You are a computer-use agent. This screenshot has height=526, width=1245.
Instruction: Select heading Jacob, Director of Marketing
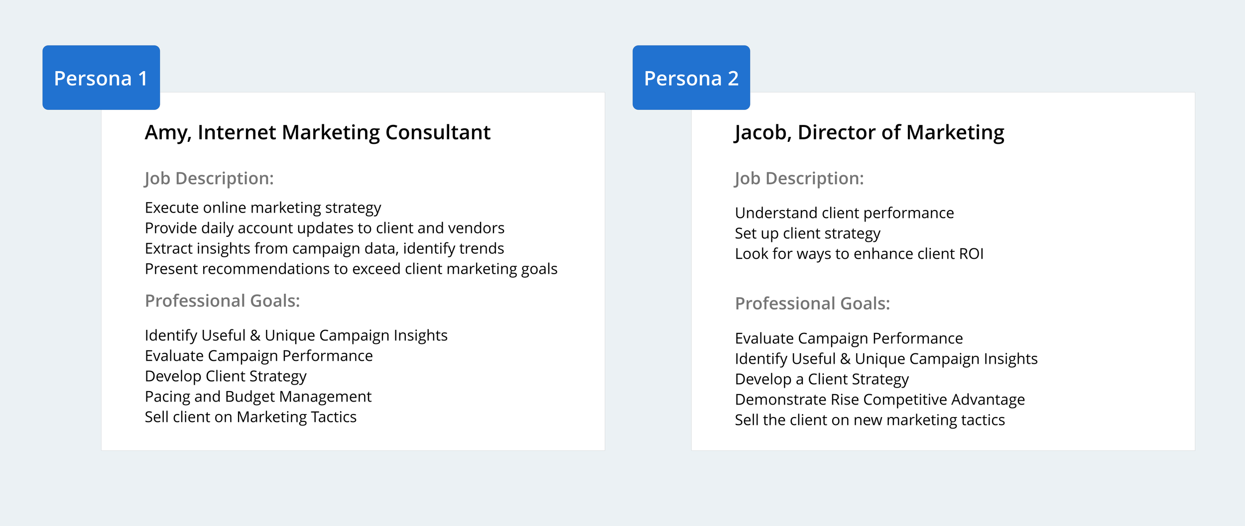(x=870, y=133)
